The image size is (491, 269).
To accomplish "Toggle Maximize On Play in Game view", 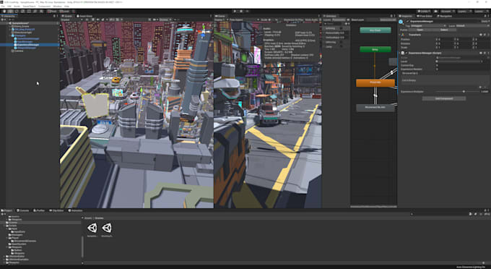I will coord(293,20).
